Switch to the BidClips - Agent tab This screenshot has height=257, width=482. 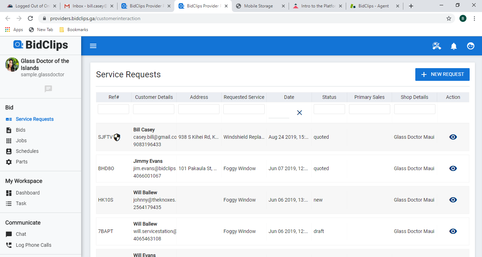point(375,6)
